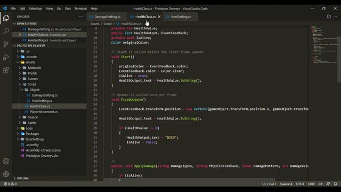Change line ending via CRLF
The width and height of the screenshot is (341, 192).
tap(311, 184)
